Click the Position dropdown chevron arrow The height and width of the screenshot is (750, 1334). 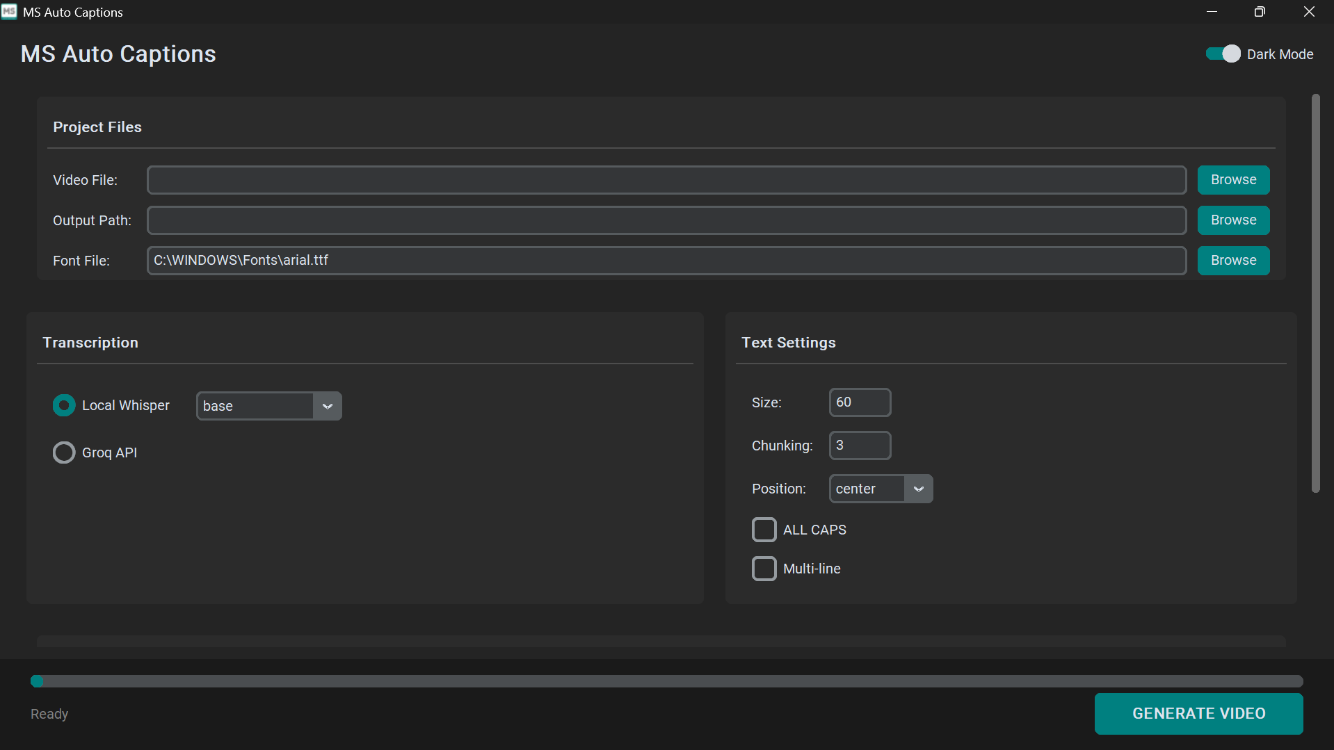919,489
